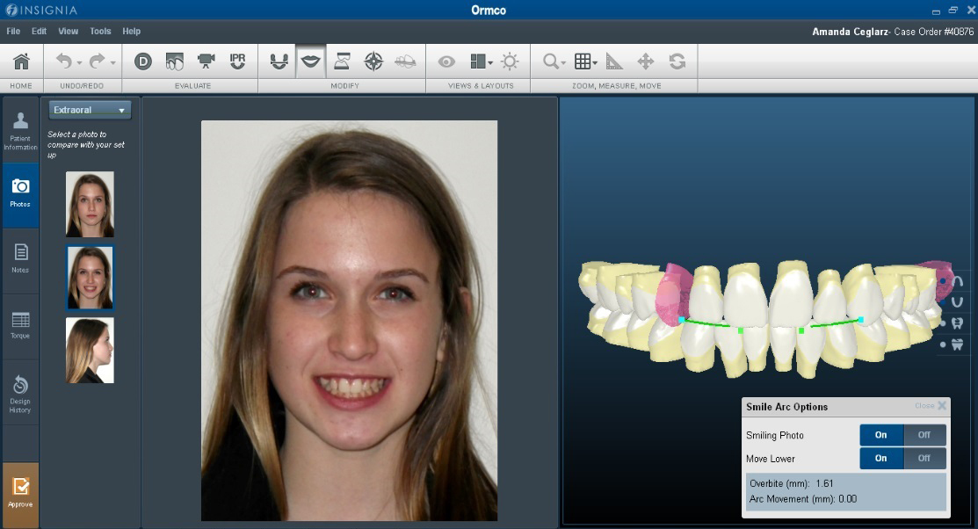Image resolution: width=978 pixels, height=529 pixels.
Task: Select the profile side-view photo thumbnail
Action: point(90,350)
